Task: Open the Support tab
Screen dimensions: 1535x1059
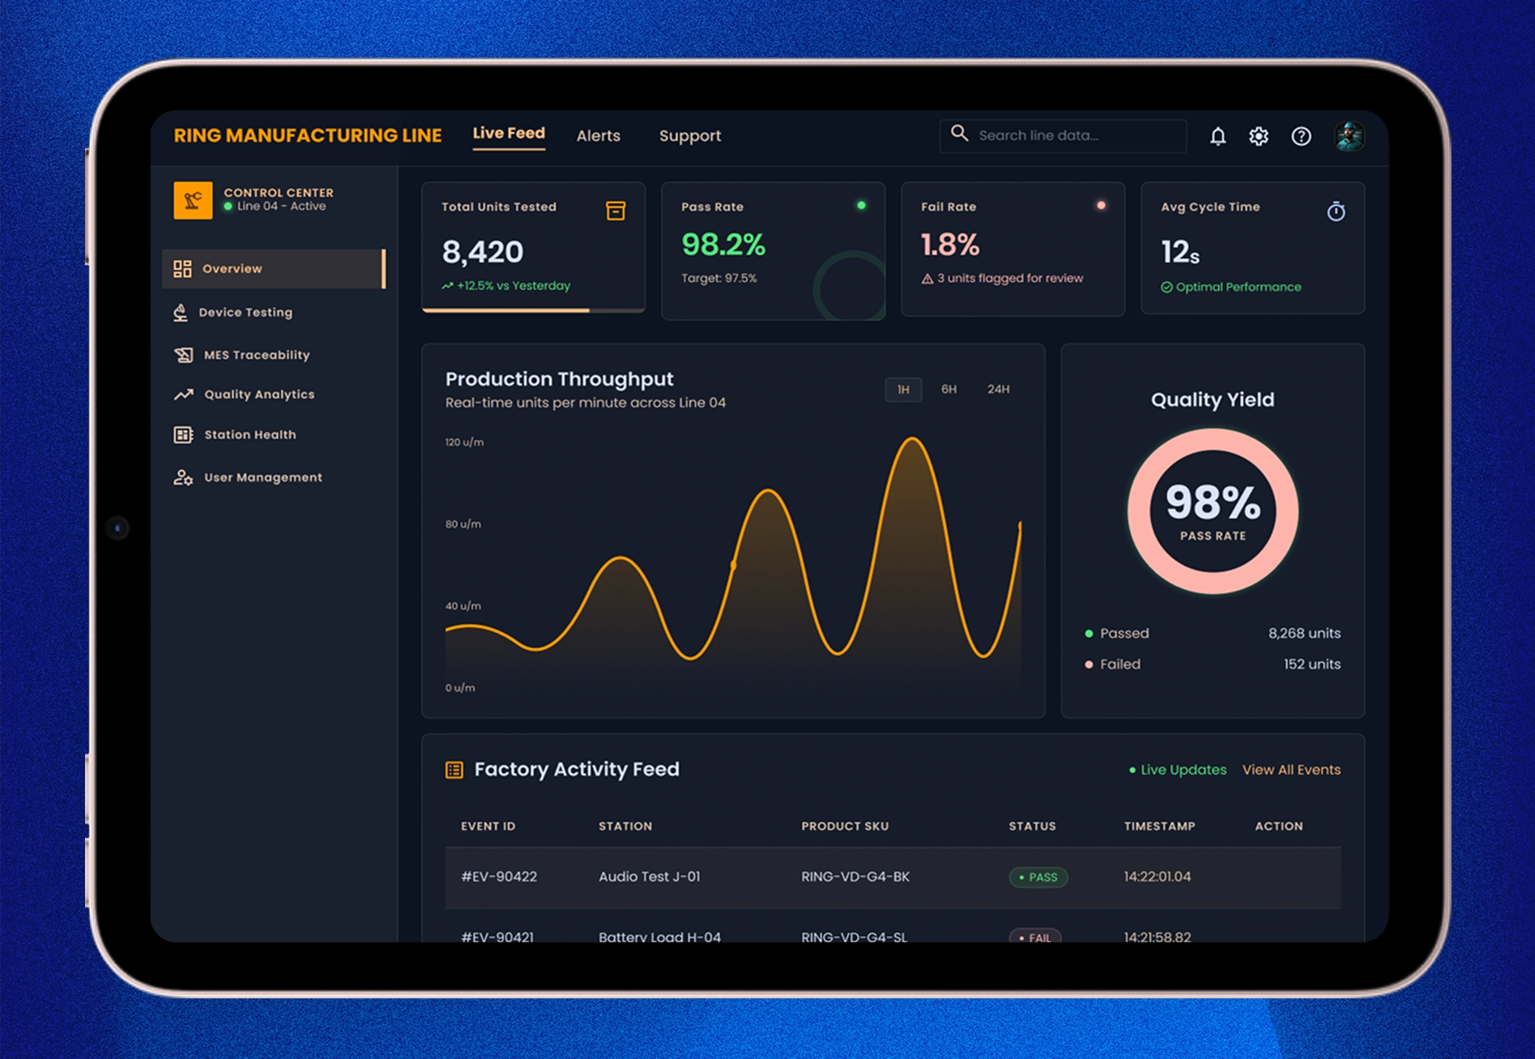Action: [690, 136]
